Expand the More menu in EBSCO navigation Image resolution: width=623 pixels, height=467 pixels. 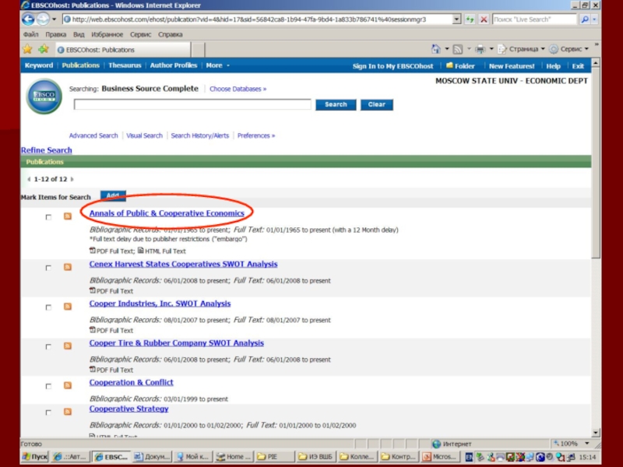217,65
